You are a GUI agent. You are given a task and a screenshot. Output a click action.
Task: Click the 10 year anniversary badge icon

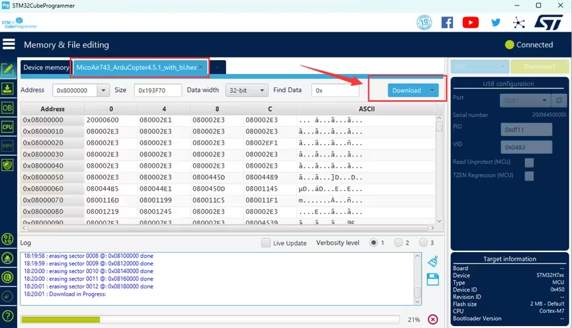(425, 22)
